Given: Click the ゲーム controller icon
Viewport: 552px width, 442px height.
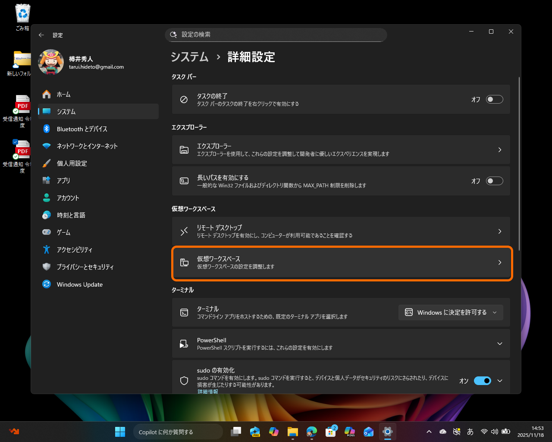Looking at the screenshot, I should [x=47, y=232].
